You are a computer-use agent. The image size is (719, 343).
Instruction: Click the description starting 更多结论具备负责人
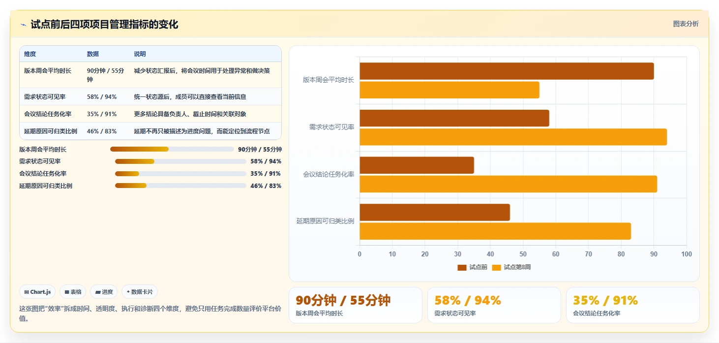coord(190,114)
